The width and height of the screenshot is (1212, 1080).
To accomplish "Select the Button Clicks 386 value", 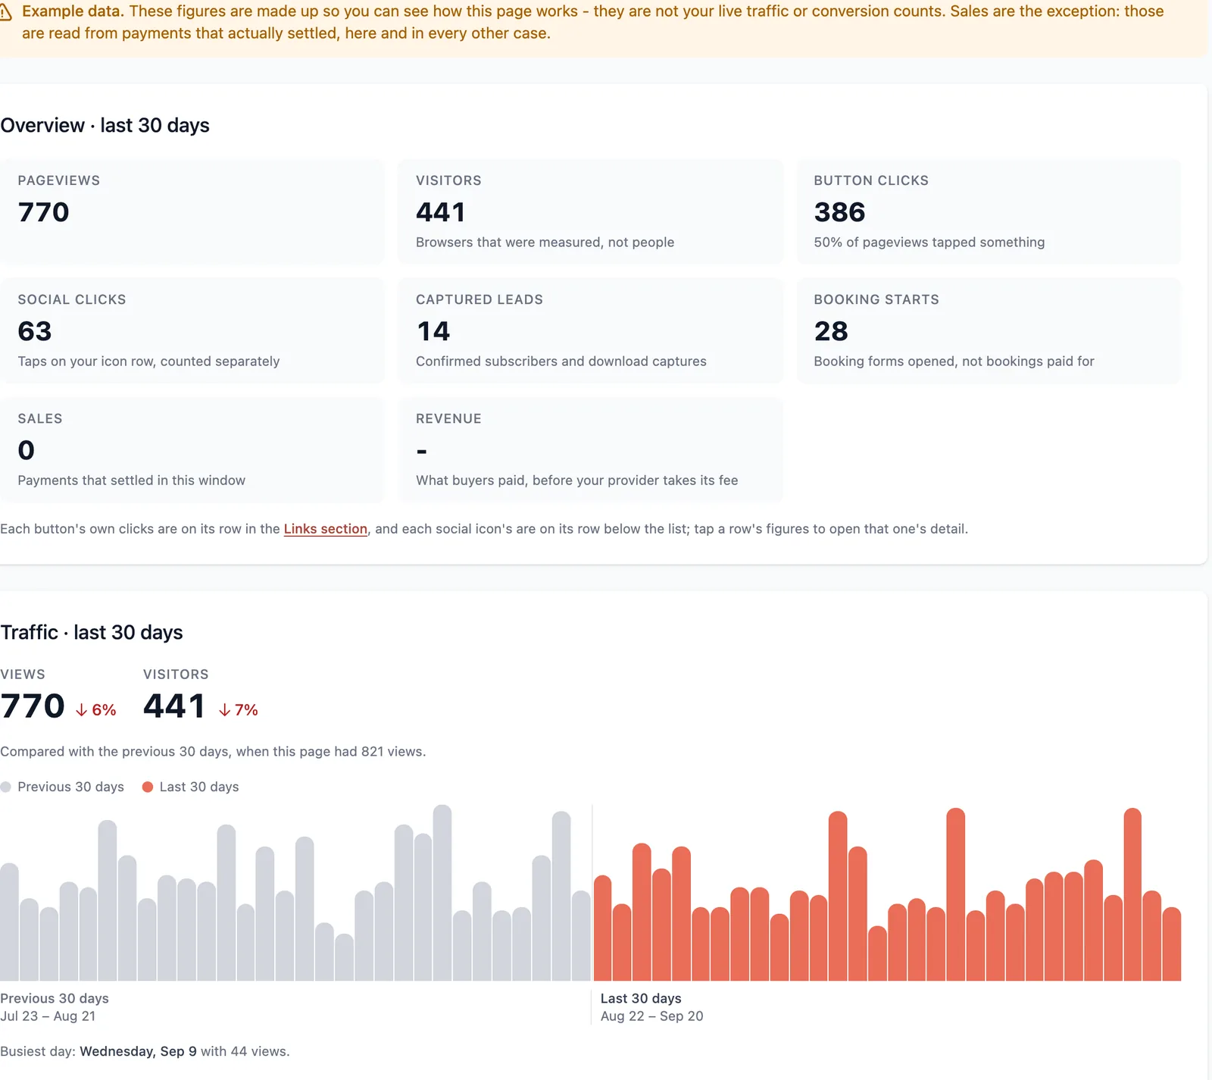I will tap(839, 212).
